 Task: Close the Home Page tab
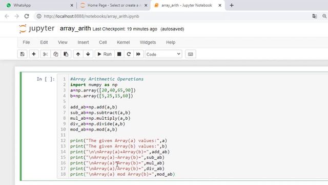(x=146, y=6)
